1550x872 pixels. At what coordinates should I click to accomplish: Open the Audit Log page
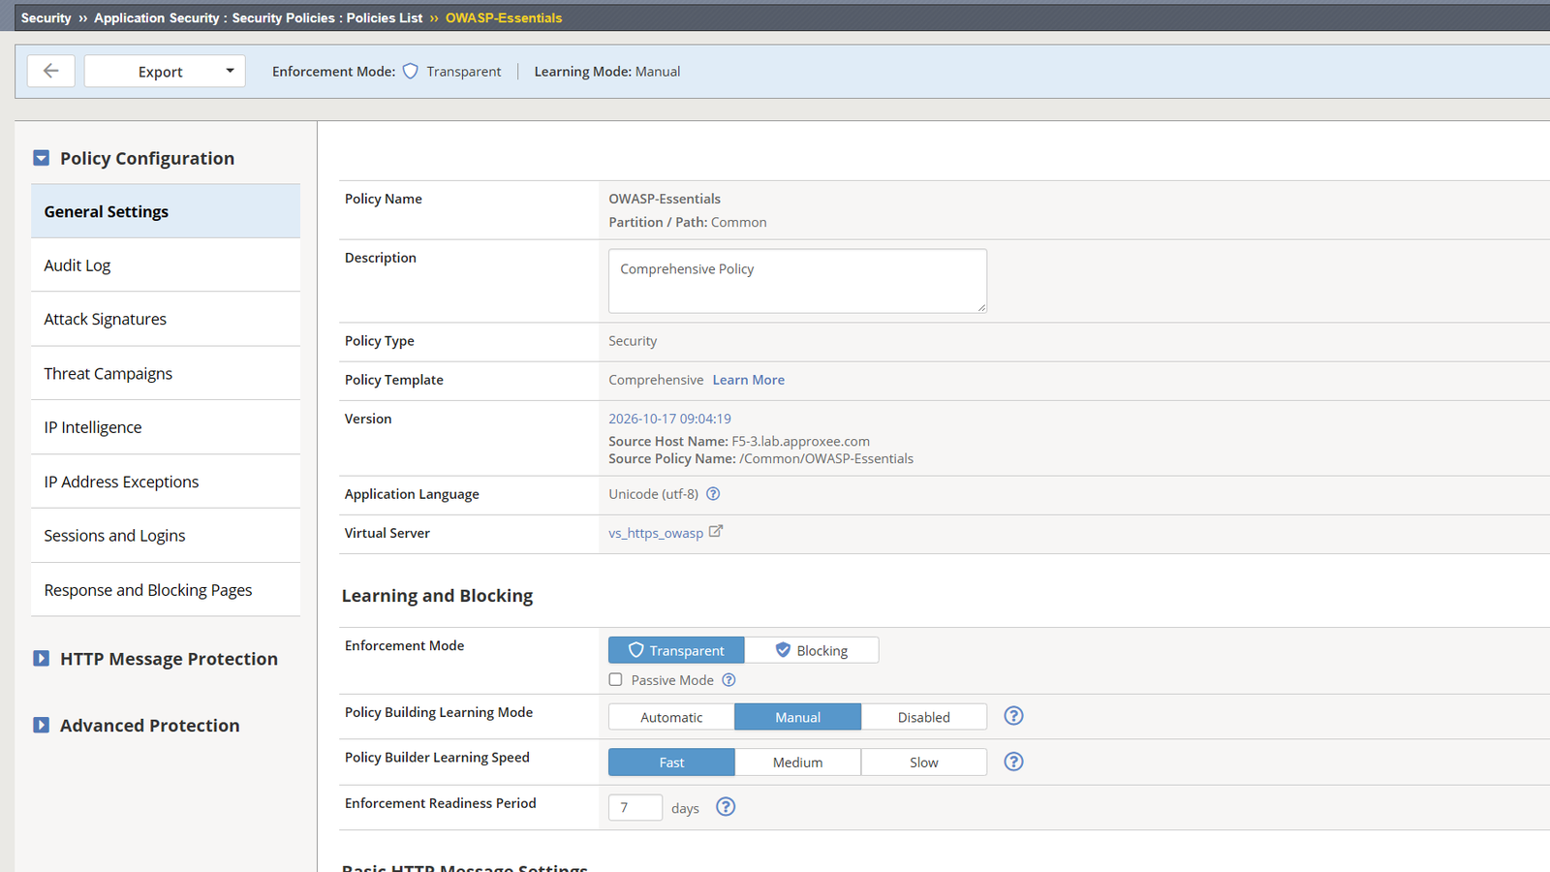(x=166, y=265)
